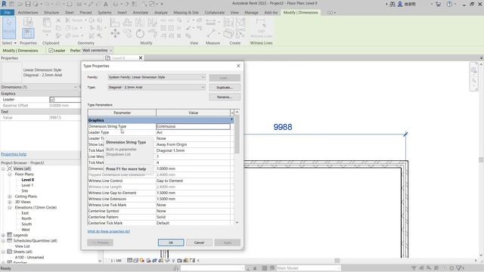Close the Level 0 view tab

[x=141, y=58]
